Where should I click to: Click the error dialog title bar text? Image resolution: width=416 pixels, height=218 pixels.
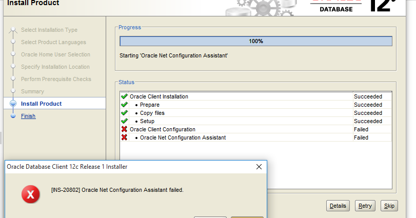tap(67, 167)
